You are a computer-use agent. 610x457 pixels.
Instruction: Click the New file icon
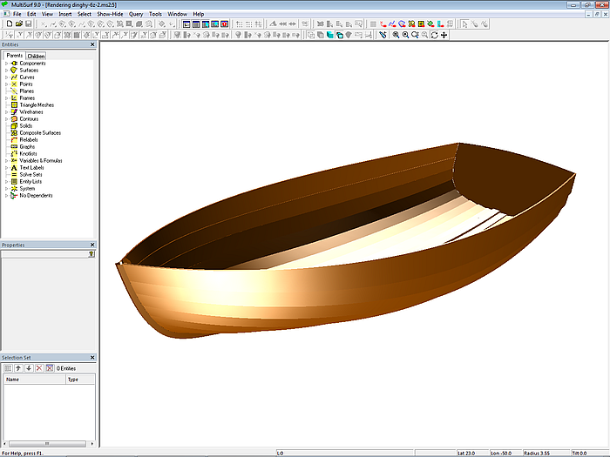pos(9,24)
